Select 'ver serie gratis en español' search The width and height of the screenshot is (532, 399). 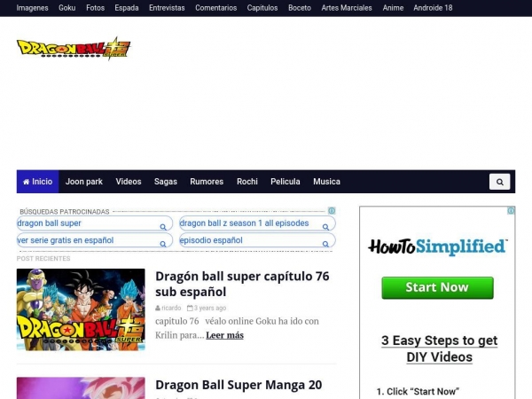(95, 240)
